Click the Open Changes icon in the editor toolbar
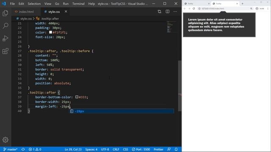Screen dimensions: 271x152 pyautogui.click(x=159, y=11)
